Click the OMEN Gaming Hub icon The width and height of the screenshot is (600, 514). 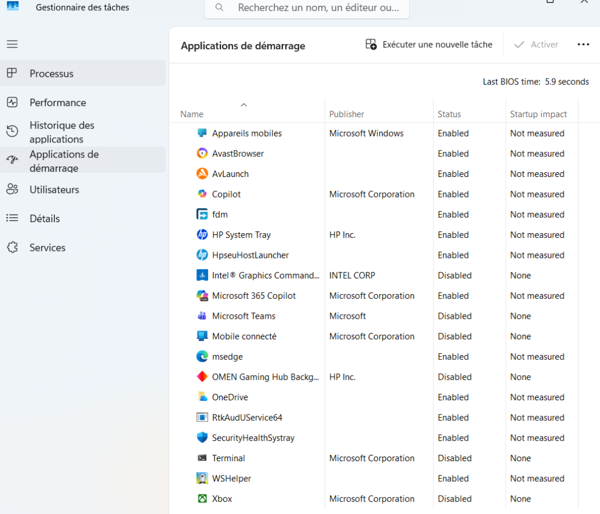[x=202, y=377]
